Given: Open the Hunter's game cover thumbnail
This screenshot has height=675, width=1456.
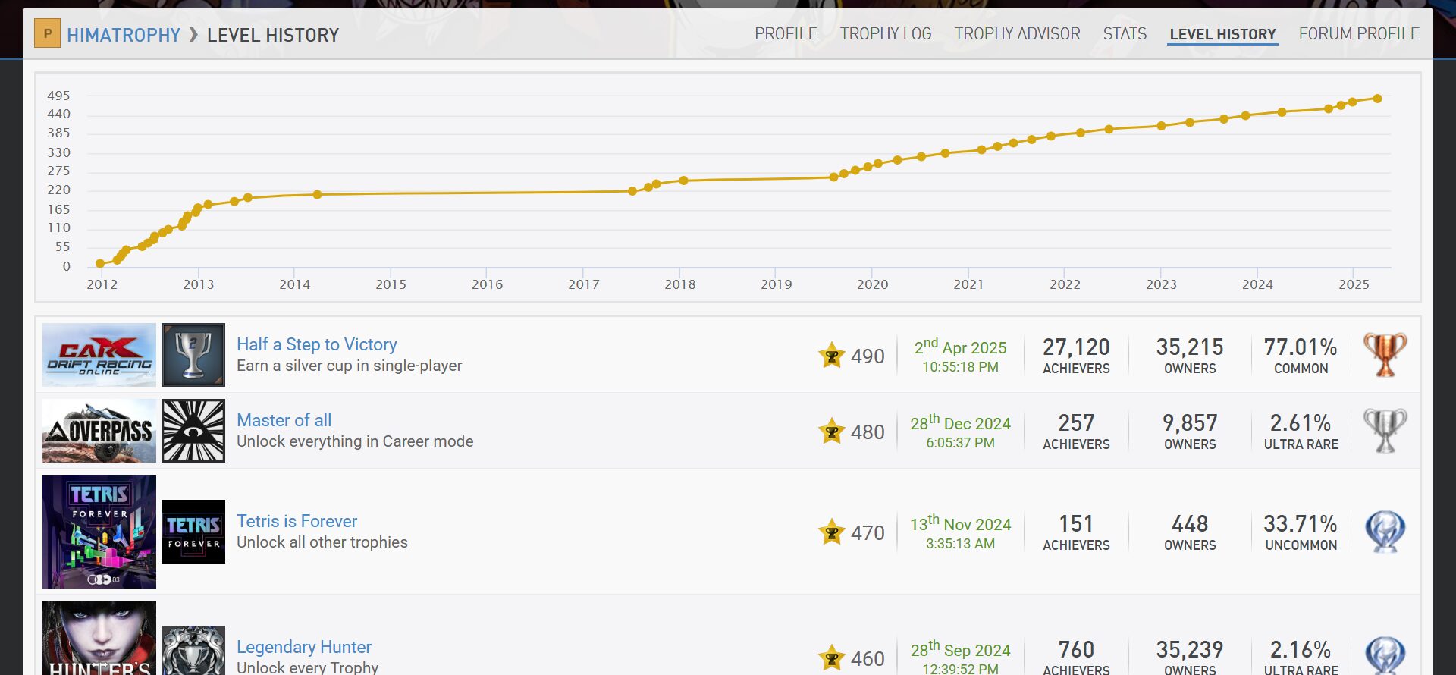Looking at the screenshot, I should pyautogui.click(x=99, y=638).
